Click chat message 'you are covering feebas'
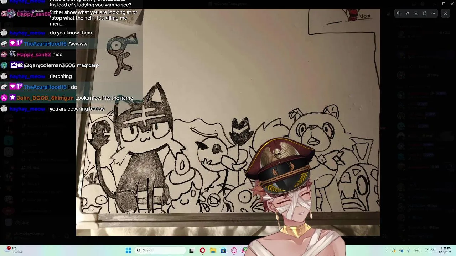The width and height of the screenshot is (456, 256). click(77, 109)
